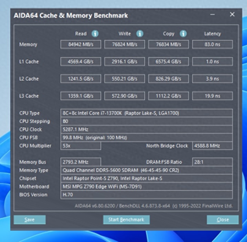The width and height of the screenshot is (247, 242).
Task: Click the Save button
Action: [30, 220]
